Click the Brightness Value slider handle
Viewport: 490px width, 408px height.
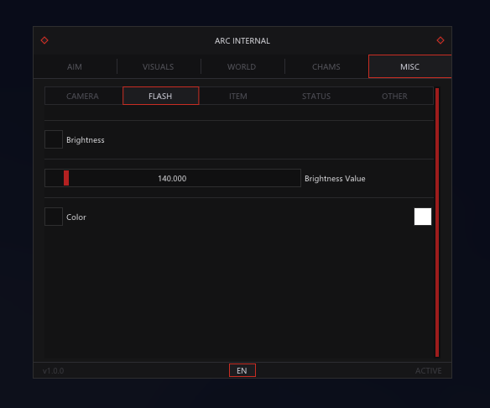click(x=66, y=178)
